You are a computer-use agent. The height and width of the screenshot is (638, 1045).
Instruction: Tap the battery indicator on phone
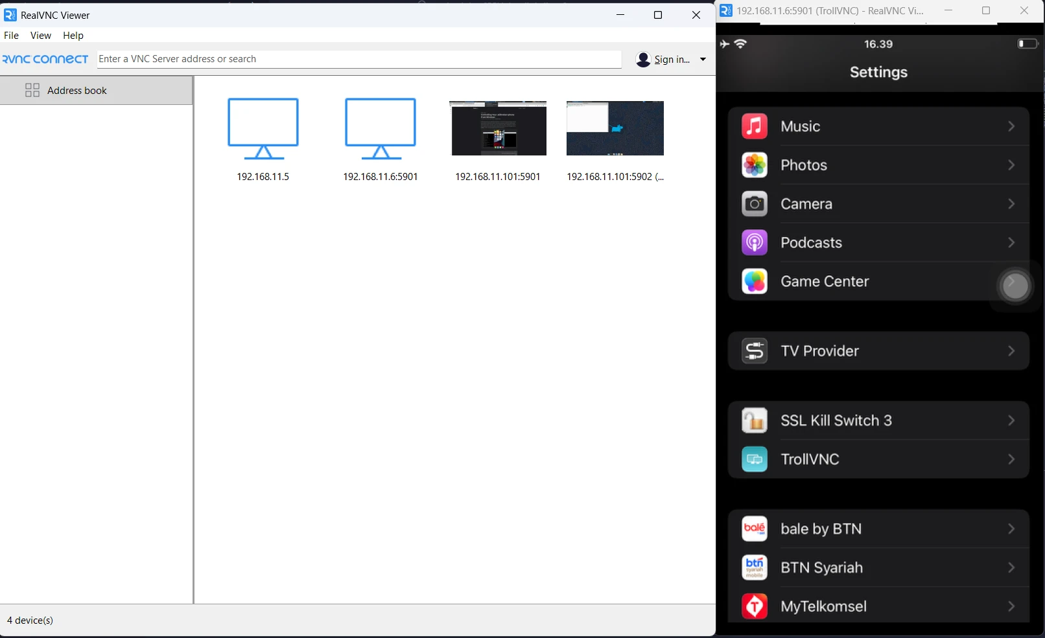click(1027, 43)
